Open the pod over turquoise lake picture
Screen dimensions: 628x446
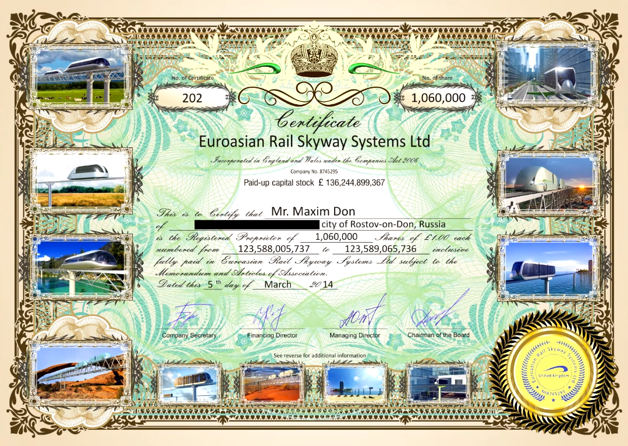click(81, 267)
